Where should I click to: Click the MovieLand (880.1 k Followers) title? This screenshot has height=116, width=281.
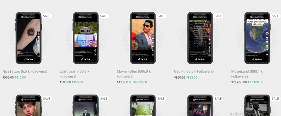pyautogui.click(x=247, y=74)
